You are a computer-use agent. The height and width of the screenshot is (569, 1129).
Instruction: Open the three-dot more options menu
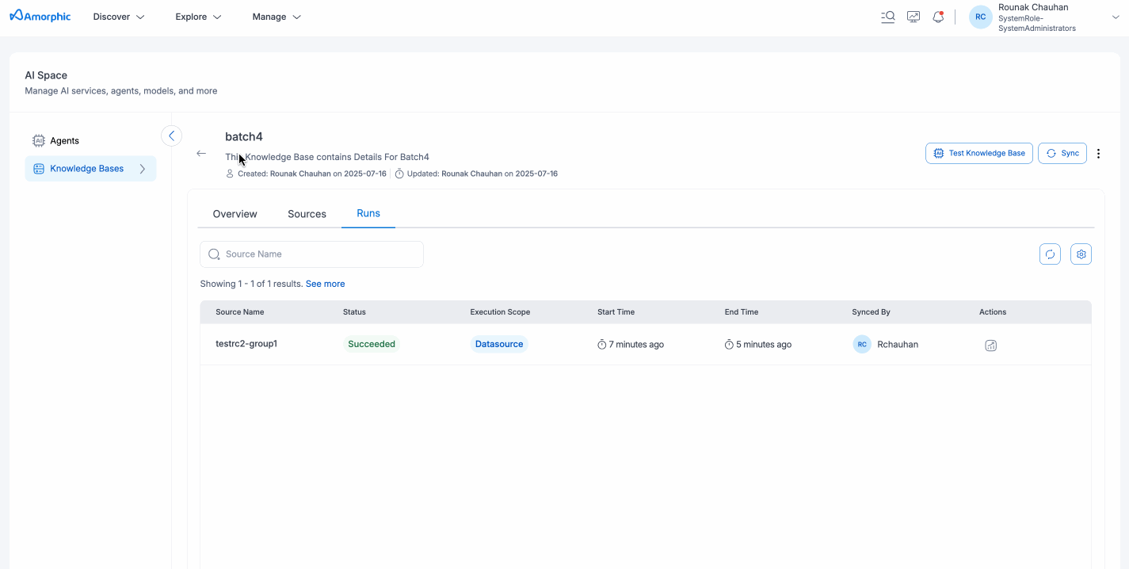[x=1098, y=154]
